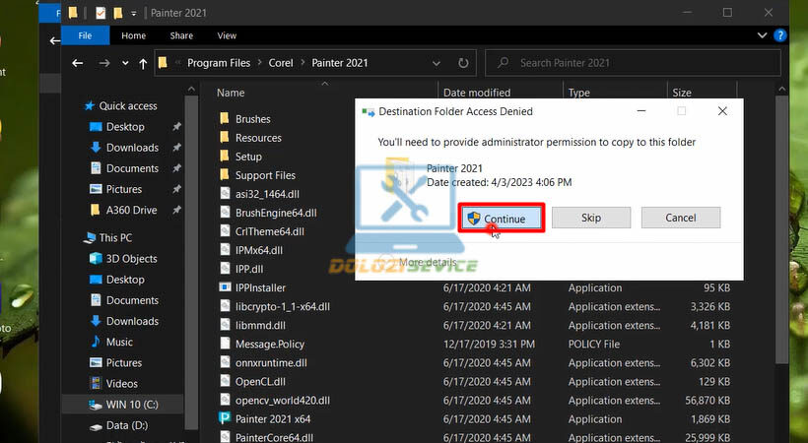Select the Painter 2021 x64 application
Viewport: 808px width, 443px height.
[272, 418]
